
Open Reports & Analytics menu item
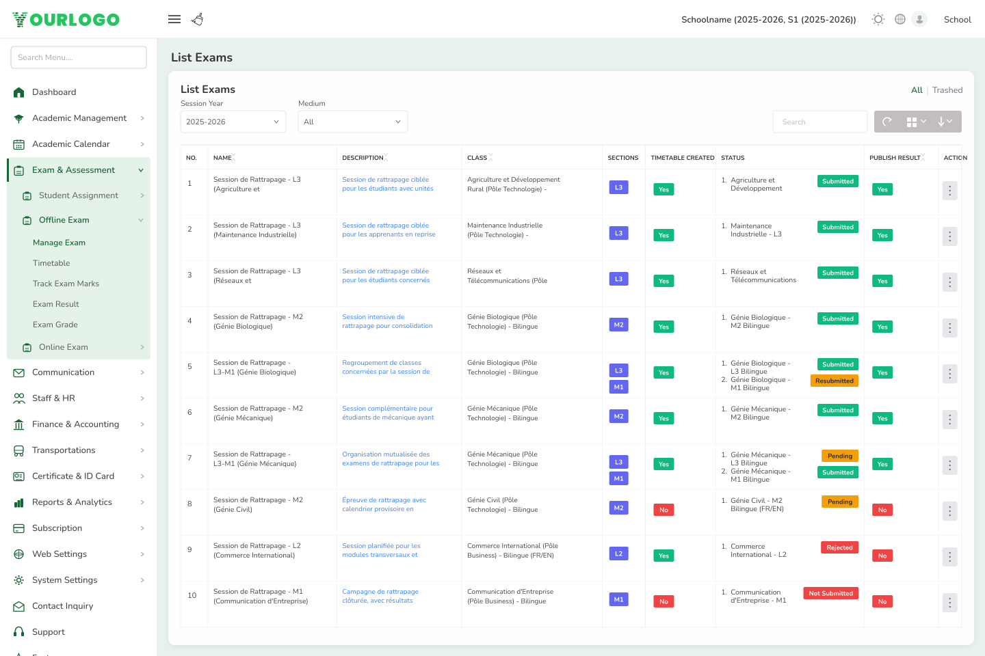(x=79, y=502)
